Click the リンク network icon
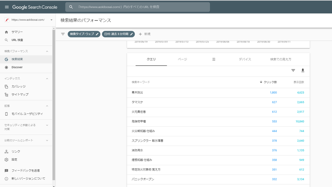Viewport: 332px width, 187px height. pyautogui.click(x=6, y=152)
